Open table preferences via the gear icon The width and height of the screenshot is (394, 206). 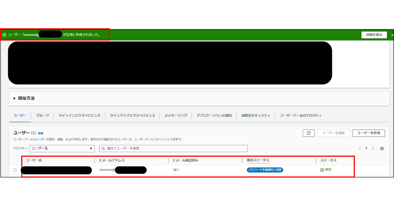pyautogui.click(x=381, y=148)
